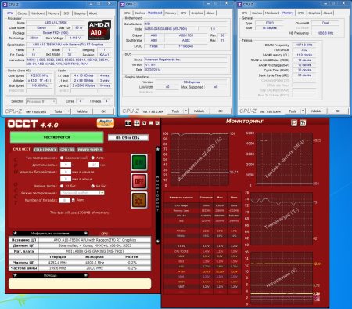The width and height of the screenshot is (352, 309).
Task: Select the Авто test type radio
Action: point(92,158)
